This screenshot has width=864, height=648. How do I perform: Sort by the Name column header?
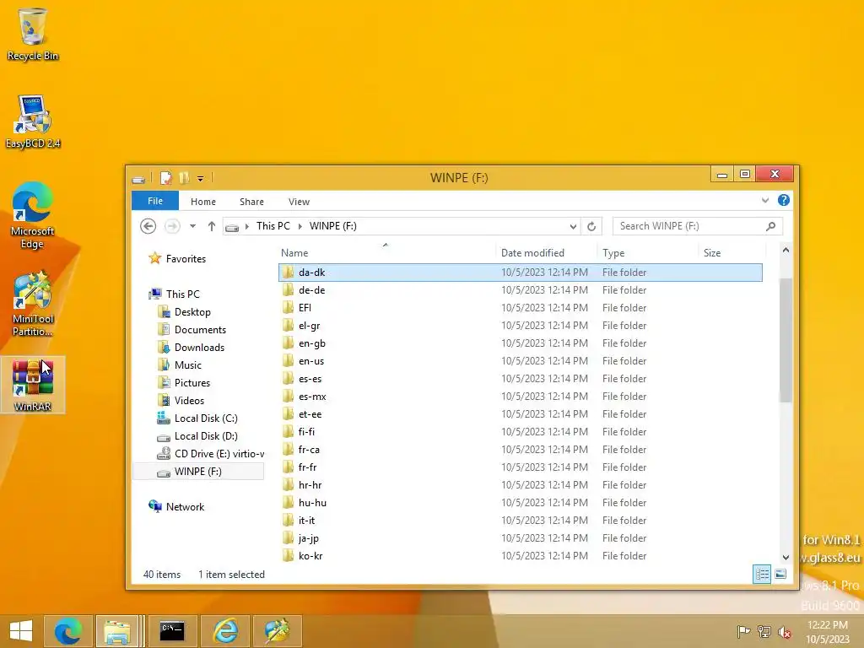pyautogui.click(x=386, y=253)
